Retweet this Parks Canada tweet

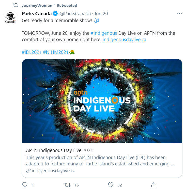(x=68, y=185)
